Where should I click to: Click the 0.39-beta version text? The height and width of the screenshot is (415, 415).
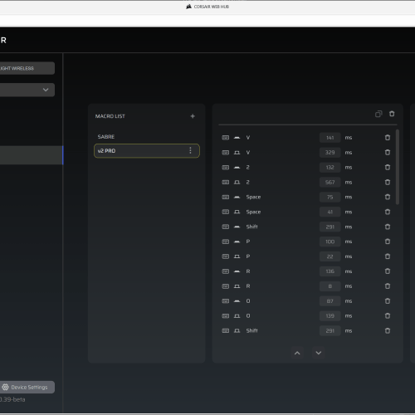[x=12, y=399]
